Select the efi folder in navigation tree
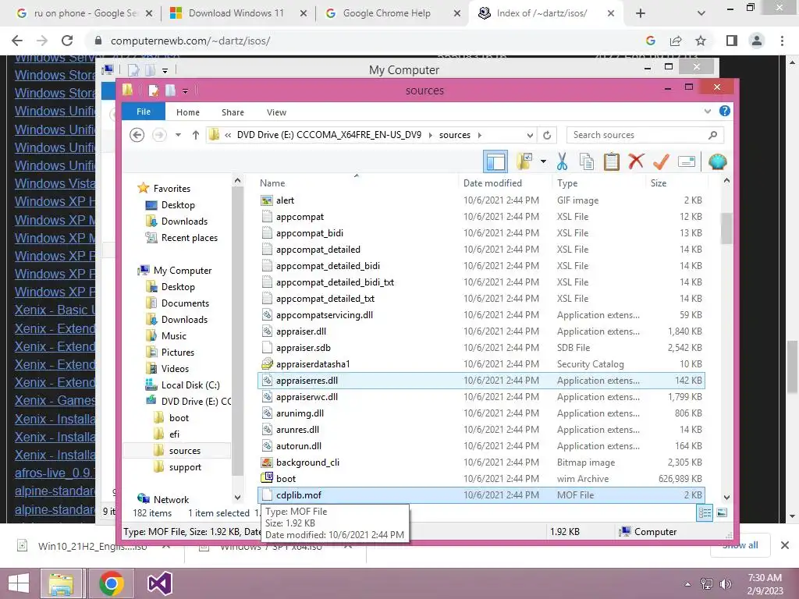 (174, 434)
